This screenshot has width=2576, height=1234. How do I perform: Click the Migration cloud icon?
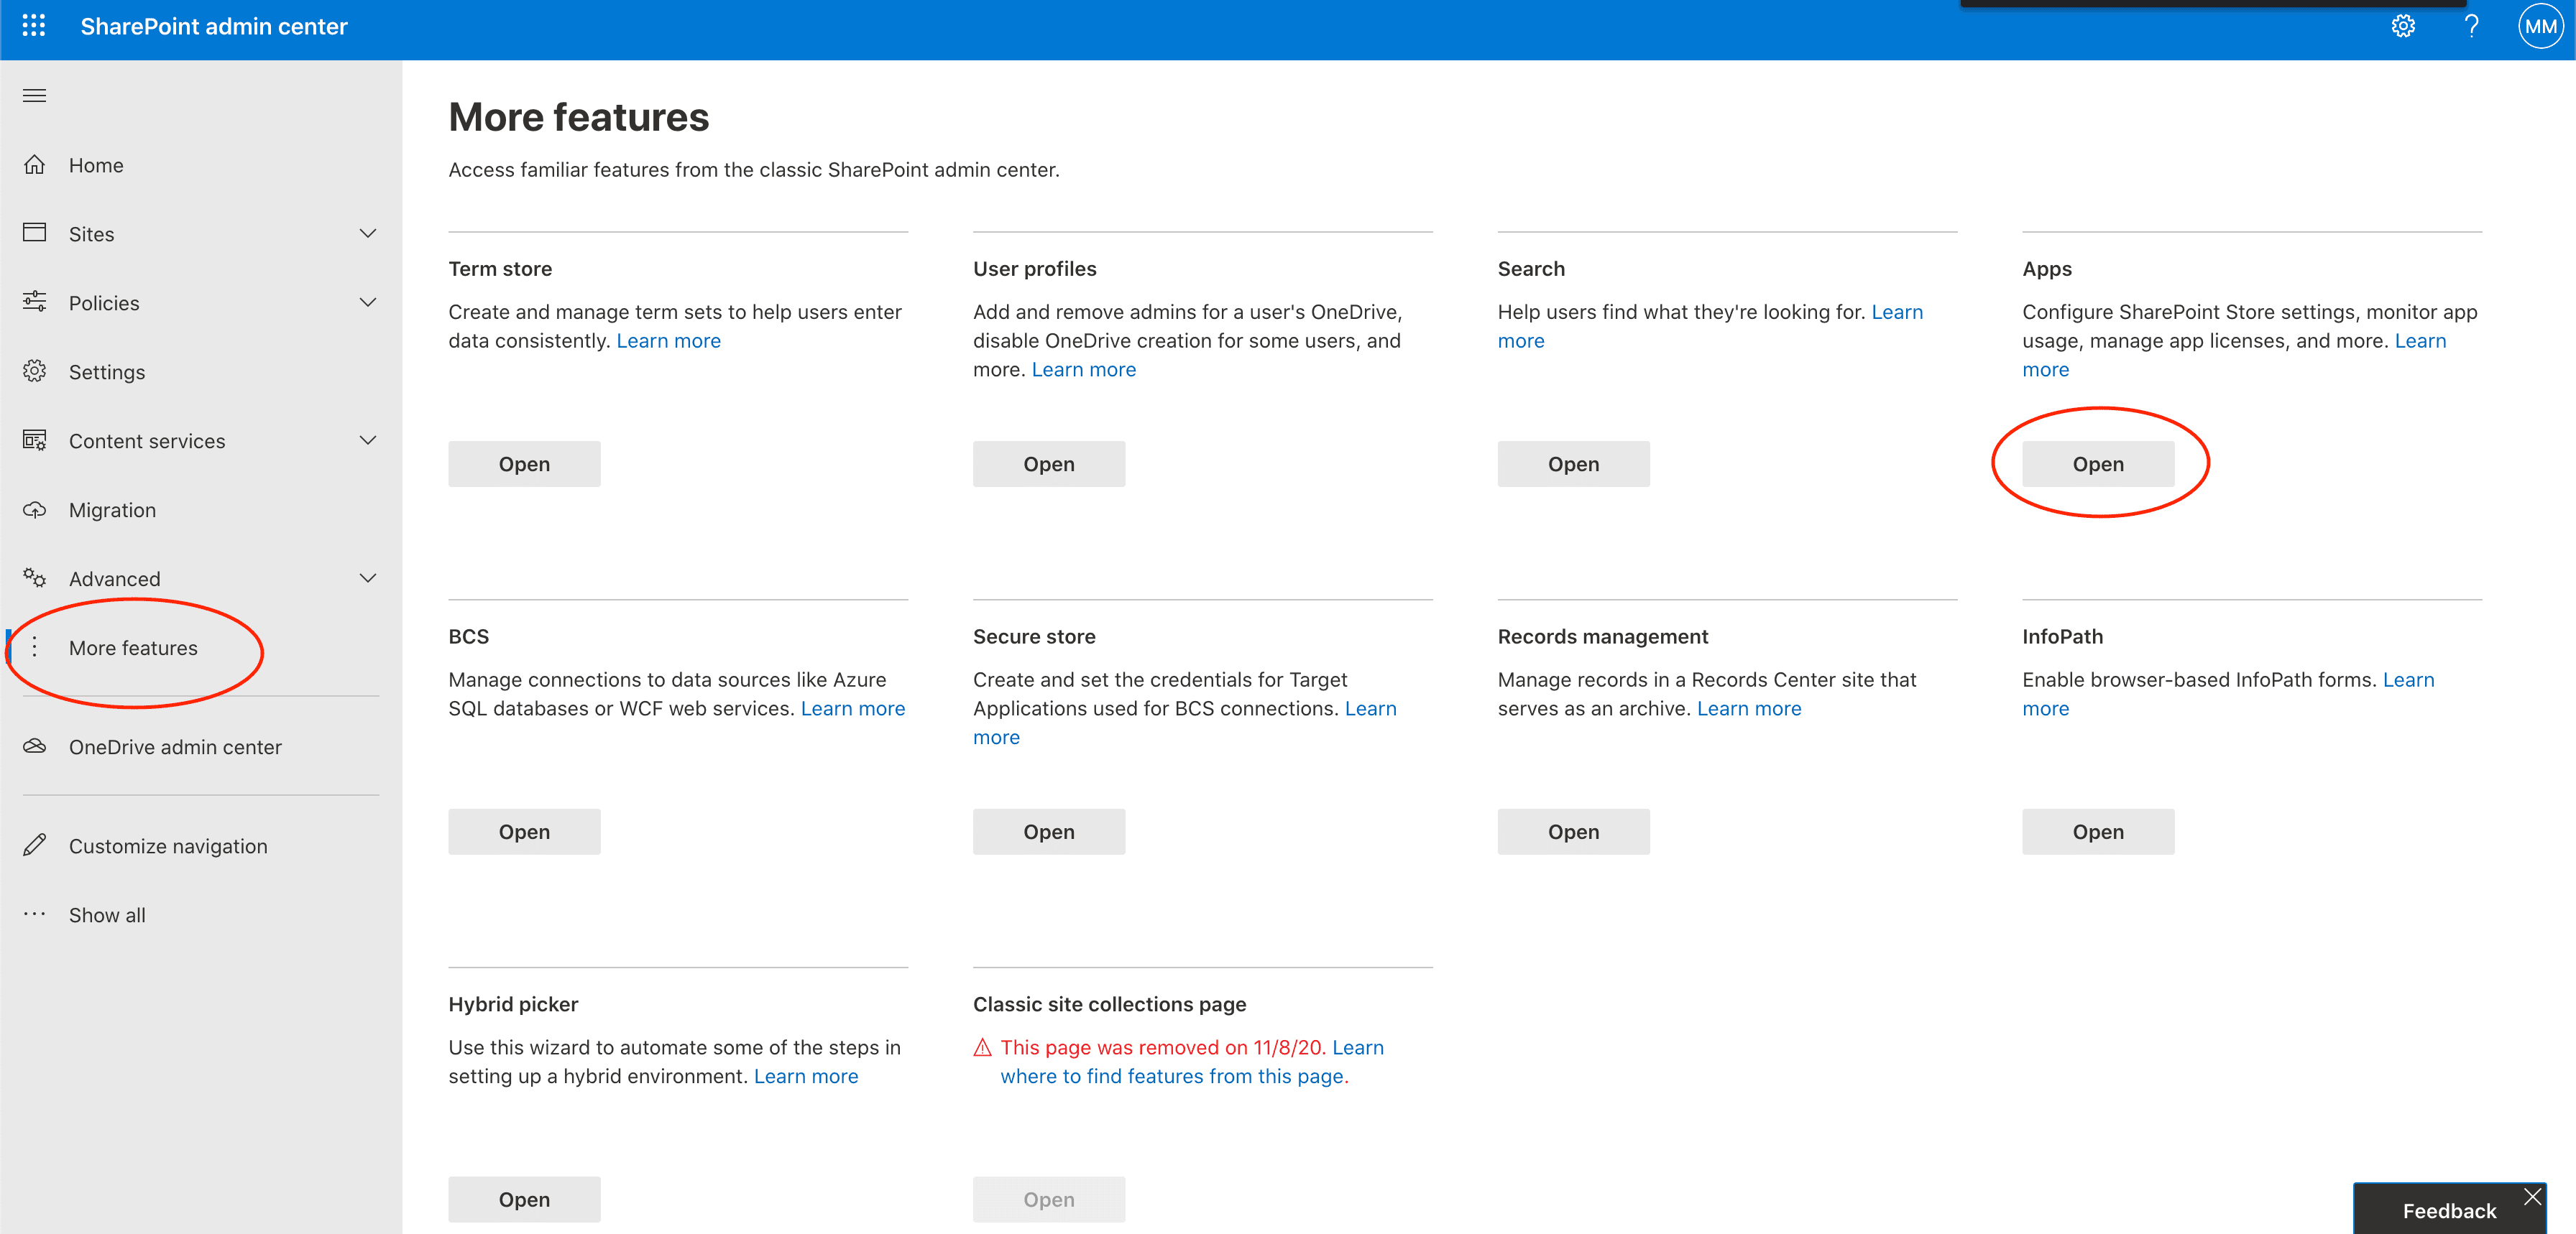tap(35, 509)
